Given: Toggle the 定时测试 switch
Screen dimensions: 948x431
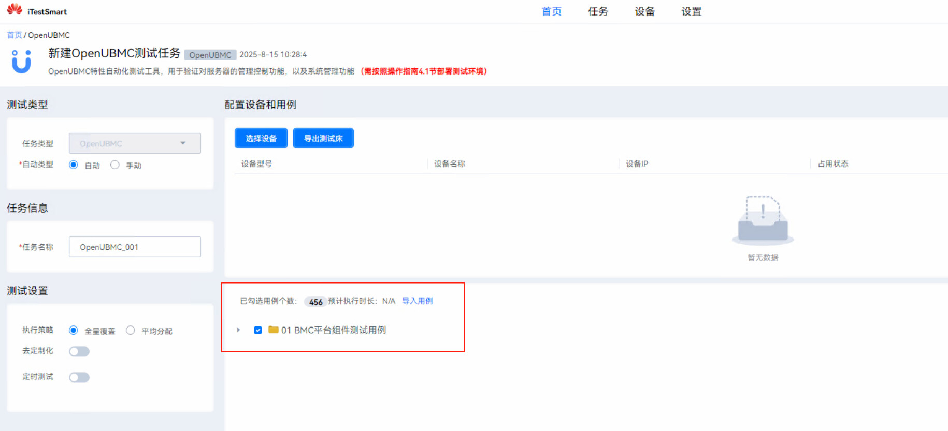Looking at the screenshot, I should [79, 377].
